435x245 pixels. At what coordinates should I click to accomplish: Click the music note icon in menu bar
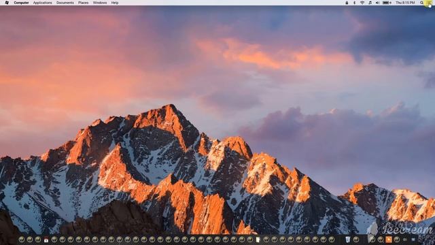click(370, 3)
